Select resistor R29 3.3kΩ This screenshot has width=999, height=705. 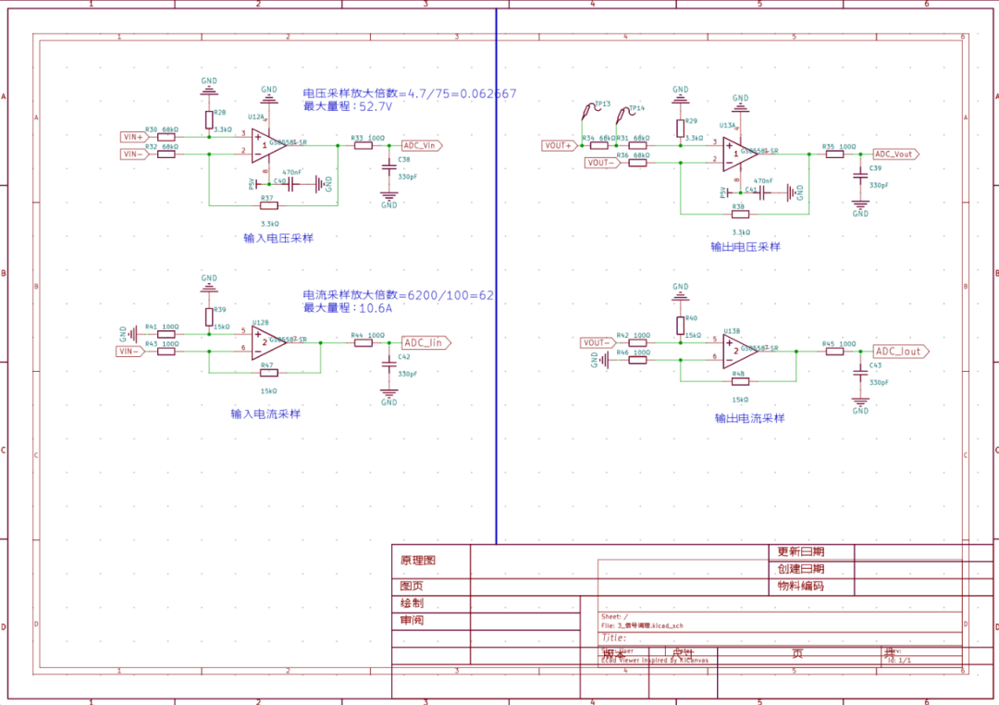(681, 128)
